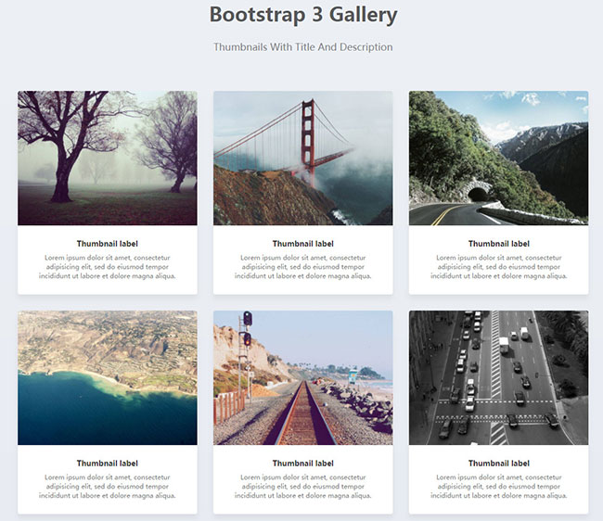Click Thumbnail label under Golden Gate Bridge
Viewport: 603px width, 521px height.
(302, 244)
